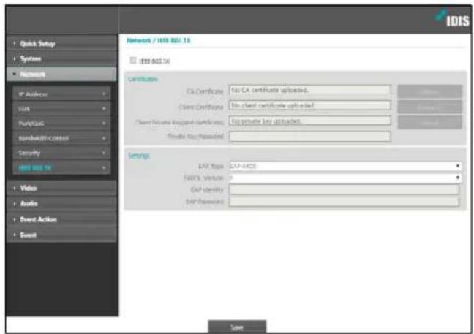474x334 pixels.
Task: Open the FEN submenu item
Action: coord(61,109)
